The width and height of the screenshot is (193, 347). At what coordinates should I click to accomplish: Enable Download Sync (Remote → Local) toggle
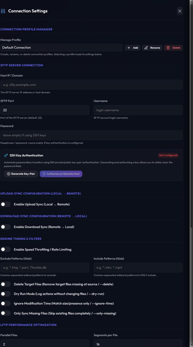5,227
